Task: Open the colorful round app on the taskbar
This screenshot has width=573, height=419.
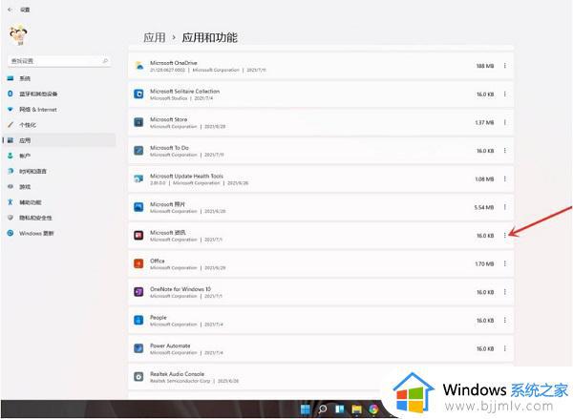Action: 373,409
